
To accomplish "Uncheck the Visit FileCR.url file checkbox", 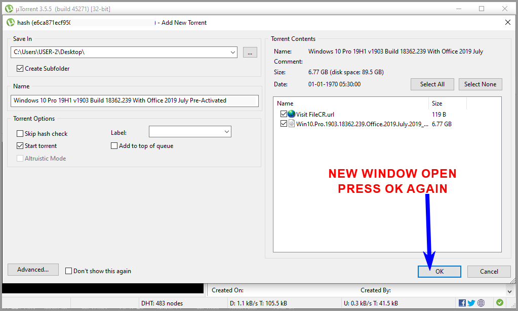I will pyautogui.click(x=284, y=114).
